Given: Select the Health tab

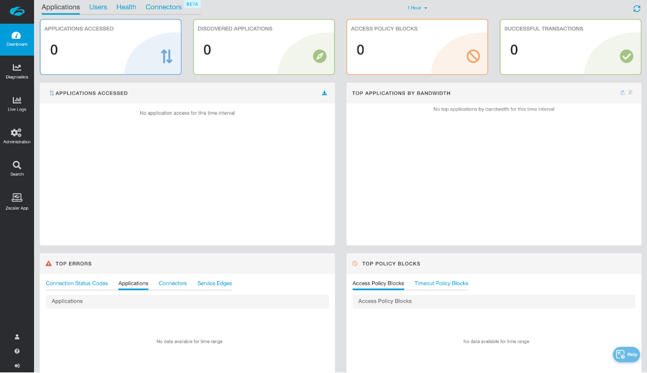Looking at the screenshot, I should coord(126,7).
